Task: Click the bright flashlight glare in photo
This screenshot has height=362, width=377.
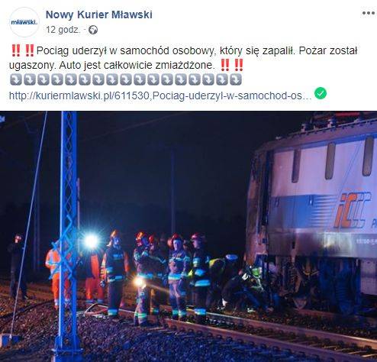Action: pos(91,241)
